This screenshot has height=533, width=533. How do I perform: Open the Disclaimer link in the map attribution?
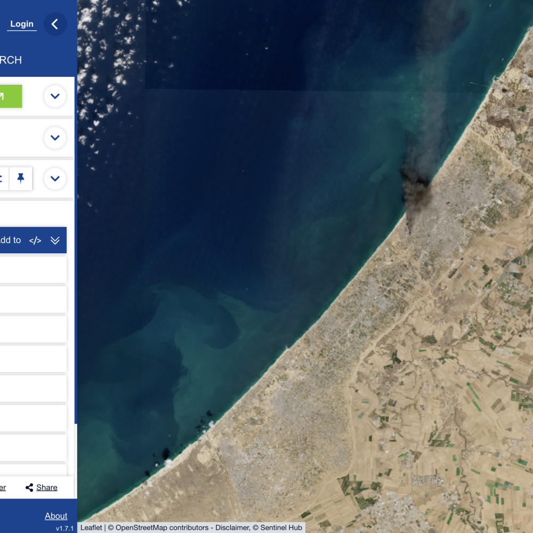[230, 528]
